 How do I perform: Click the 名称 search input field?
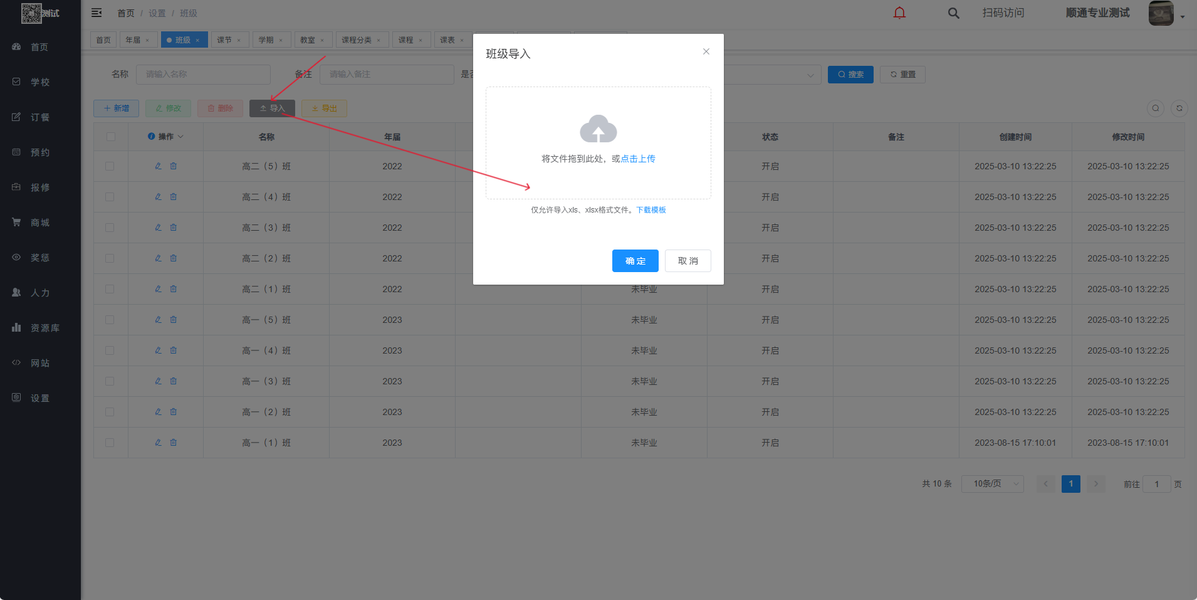click(x=203, y=75)
